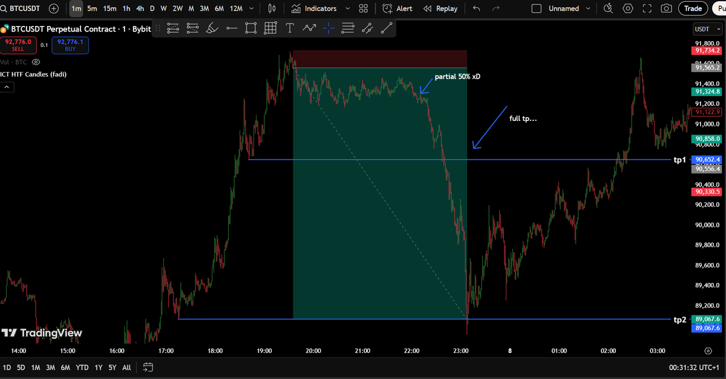Collapse the ICT HTF Candles panel arrow
The width and height of the screenshot is (726, 379).
[7, 86]
